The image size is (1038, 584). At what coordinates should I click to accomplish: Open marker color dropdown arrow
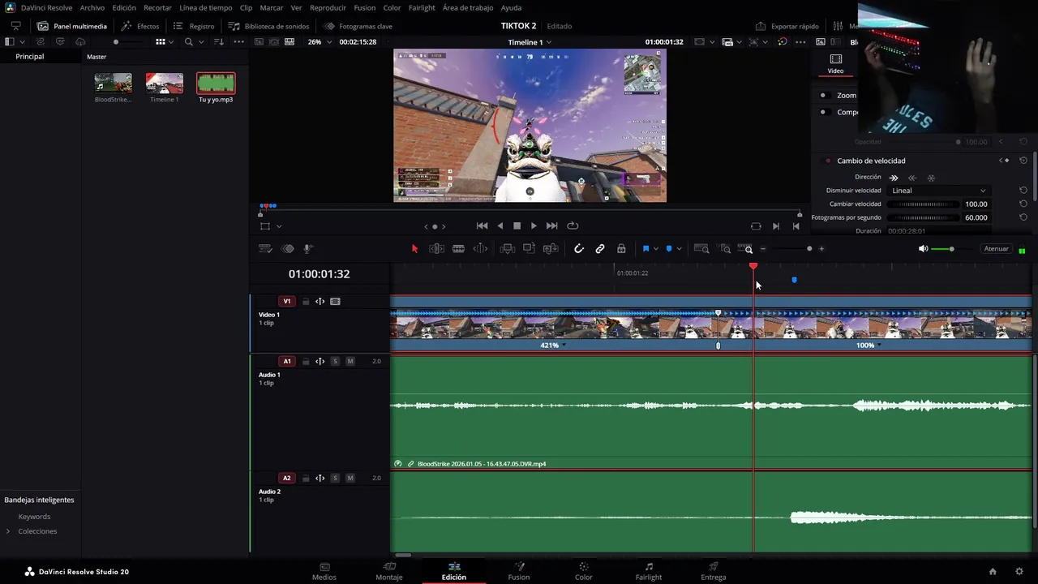point(679,249)
